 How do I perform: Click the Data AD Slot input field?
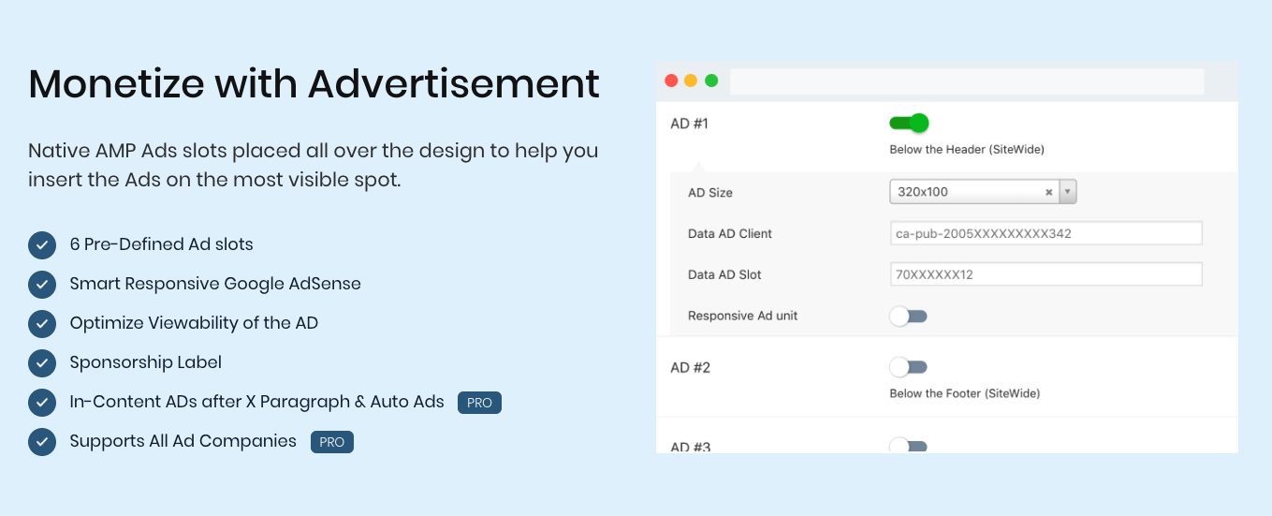click(1045, 274)
